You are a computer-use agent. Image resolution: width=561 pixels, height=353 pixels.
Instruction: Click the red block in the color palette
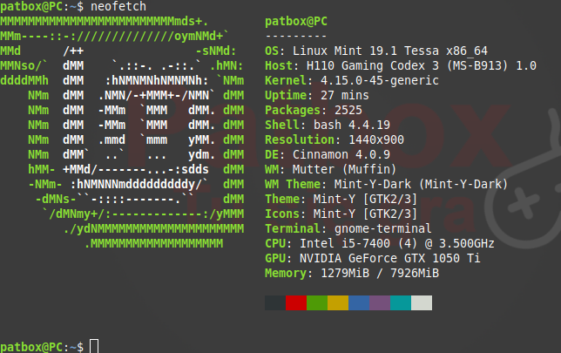[x=295, y=302]
